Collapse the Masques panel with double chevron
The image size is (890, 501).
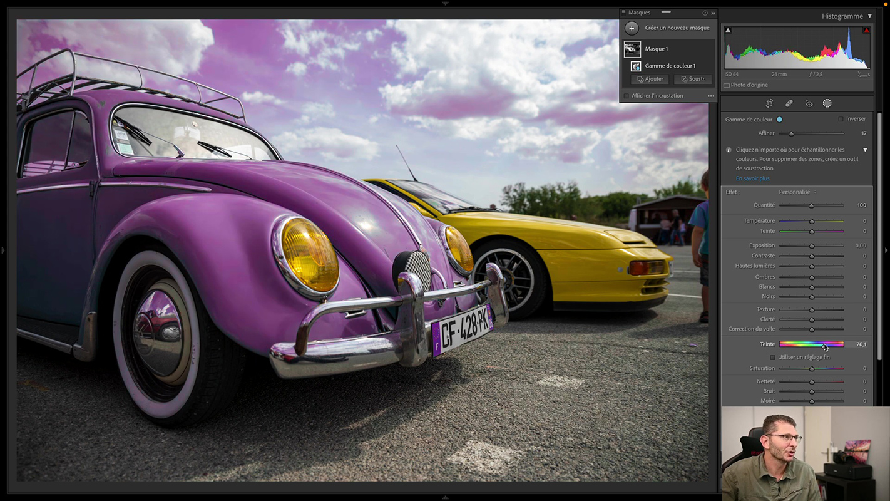coord(713,13)
